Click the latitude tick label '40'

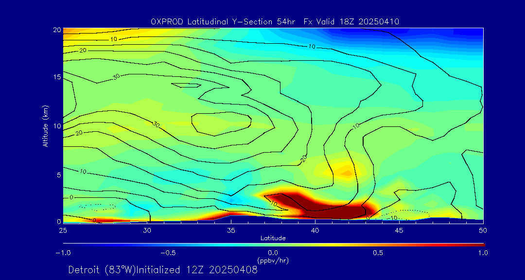(x=315, y=230)
